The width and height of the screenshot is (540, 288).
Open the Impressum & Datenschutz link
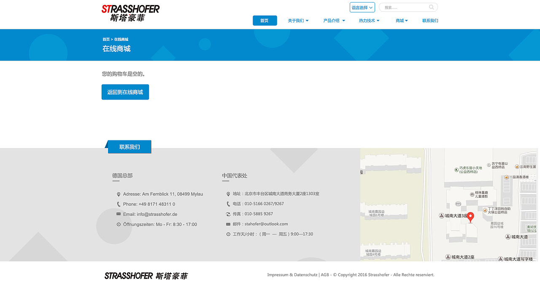click(292, 275)
